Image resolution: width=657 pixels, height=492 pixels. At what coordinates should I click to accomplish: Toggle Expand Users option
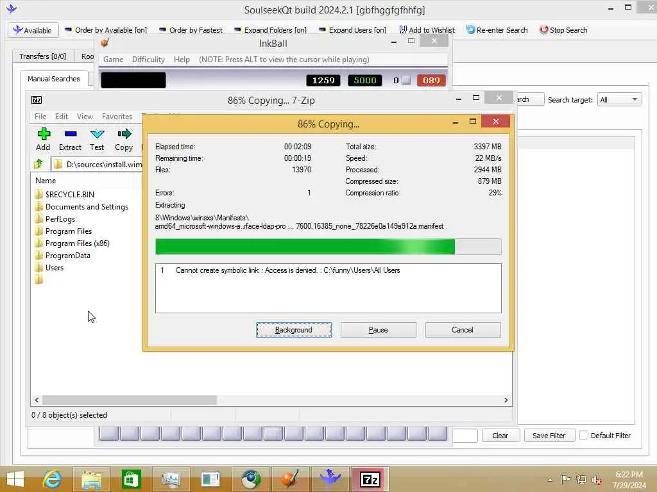coord(352,30)
